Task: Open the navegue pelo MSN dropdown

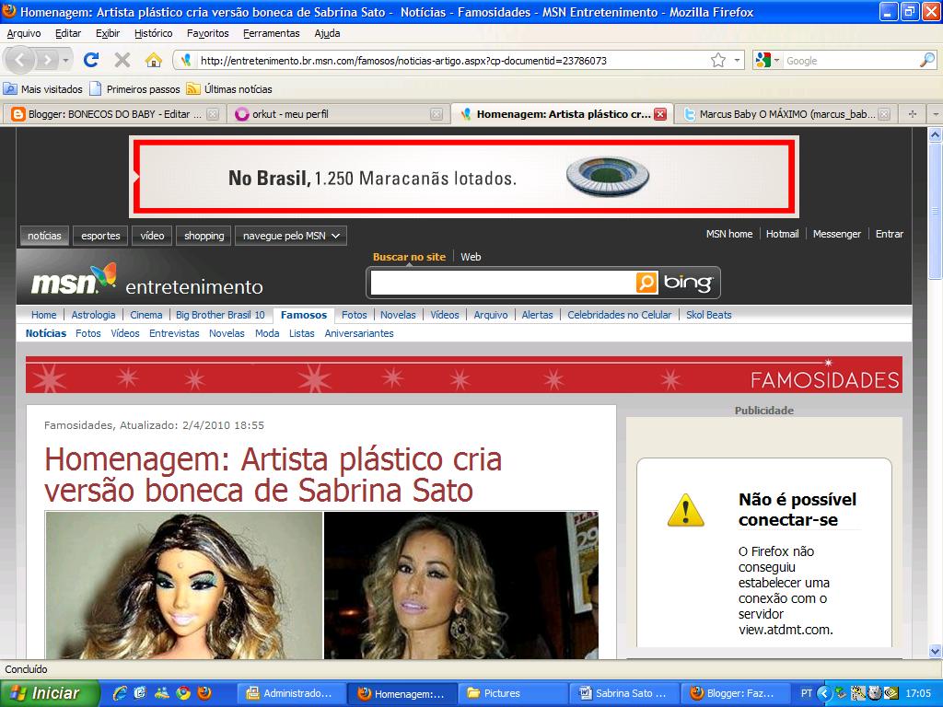Action: [289, 235]
